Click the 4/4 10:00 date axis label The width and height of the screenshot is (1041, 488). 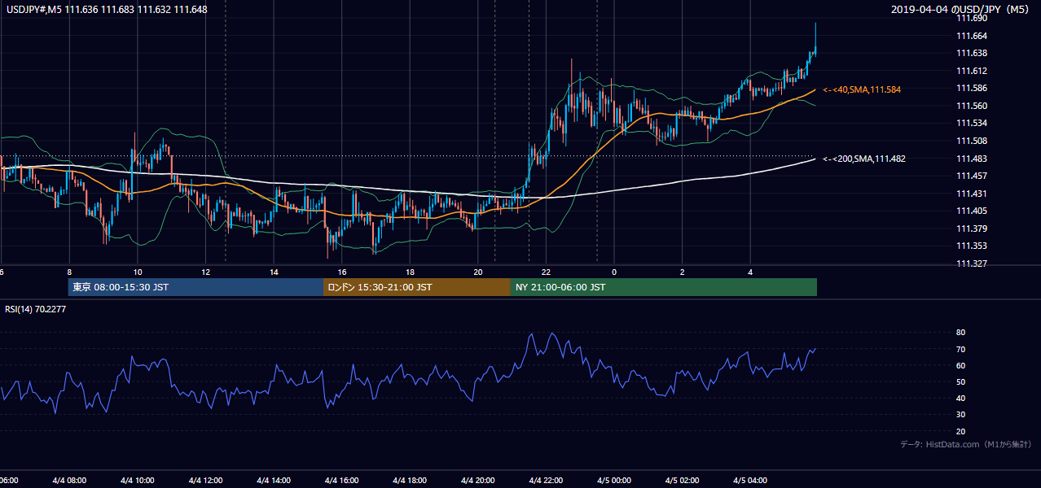(x=138, y=481)
